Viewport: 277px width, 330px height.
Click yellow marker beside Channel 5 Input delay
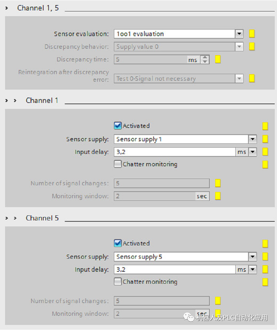click(x=265, y=270)
